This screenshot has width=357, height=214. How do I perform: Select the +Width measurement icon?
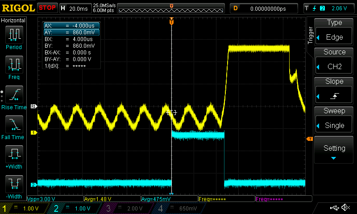pos(14,154)
